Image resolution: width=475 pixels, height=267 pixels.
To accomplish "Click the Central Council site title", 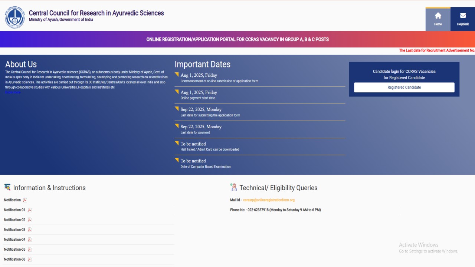I will click(96, 13).
